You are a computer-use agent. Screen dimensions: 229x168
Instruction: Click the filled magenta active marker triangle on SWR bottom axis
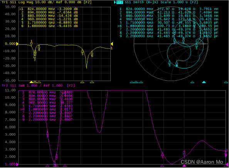coord(184,166)
